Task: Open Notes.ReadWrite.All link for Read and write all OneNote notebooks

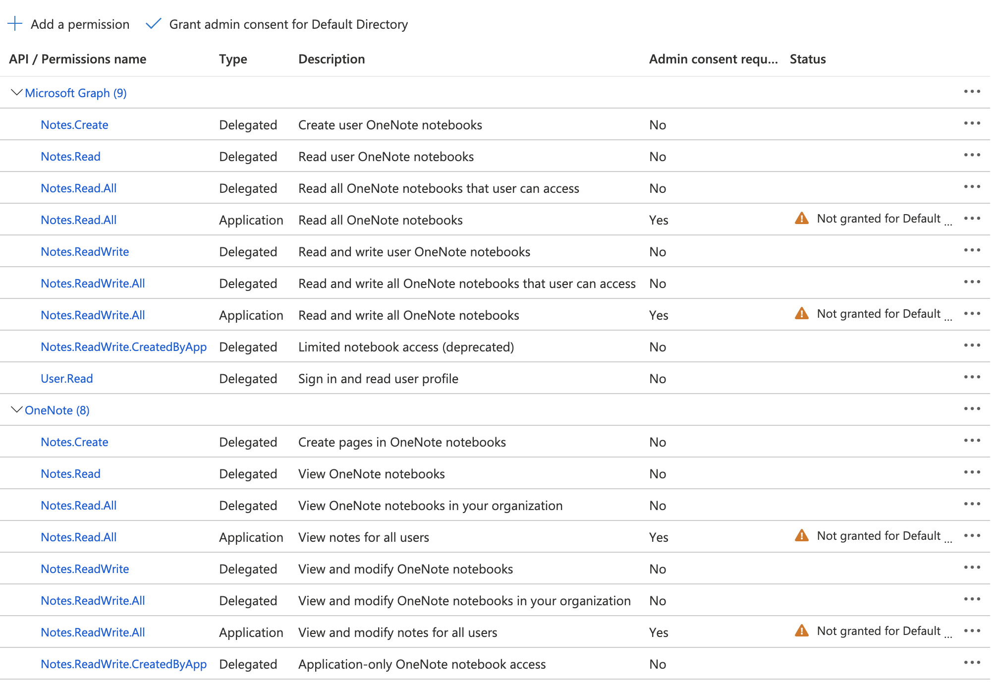Action: [93, 315]
